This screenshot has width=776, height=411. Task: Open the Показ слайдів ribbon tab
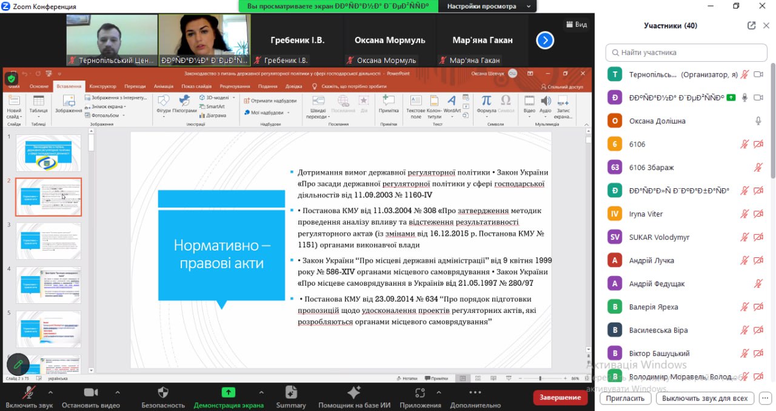[x=196, y=87]
